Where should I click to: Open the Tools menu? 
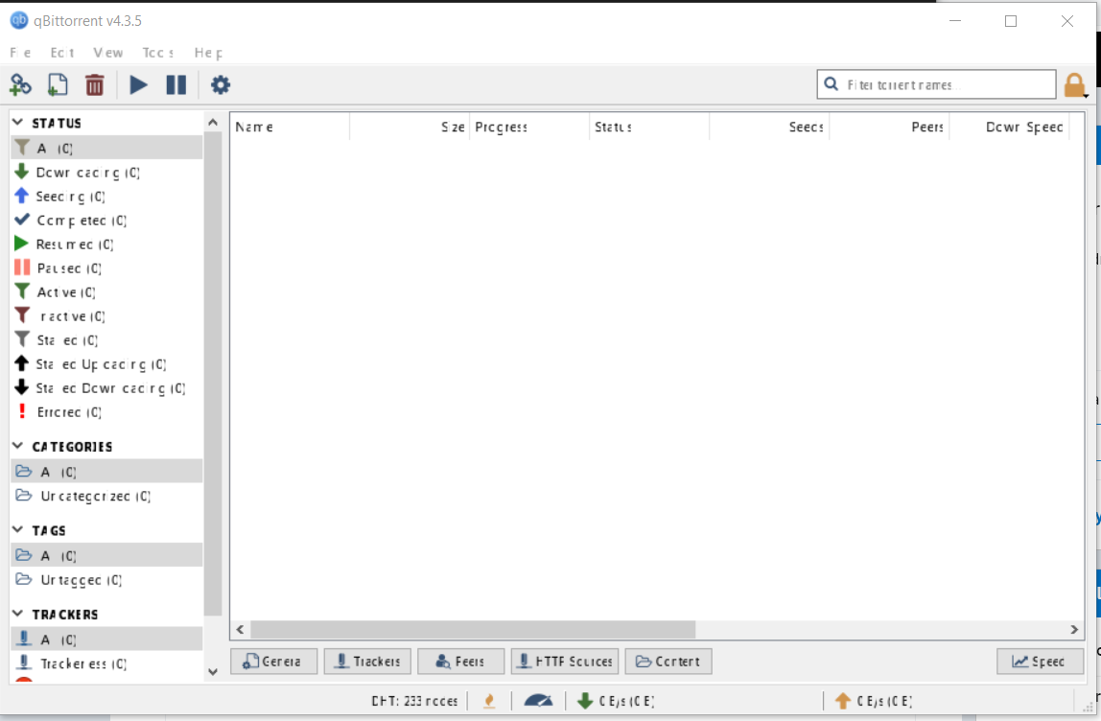tap(158, 53)
